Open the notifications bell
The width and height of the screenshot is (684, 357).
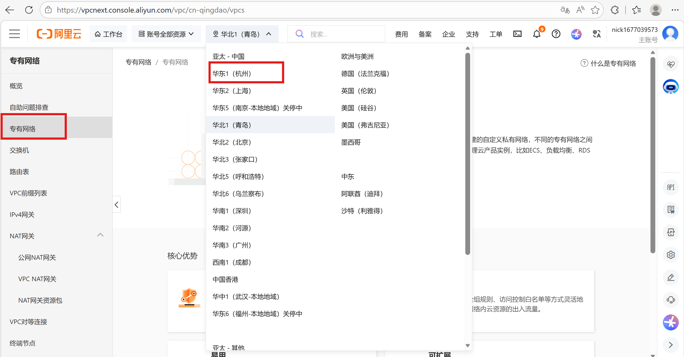coord(537,34)
